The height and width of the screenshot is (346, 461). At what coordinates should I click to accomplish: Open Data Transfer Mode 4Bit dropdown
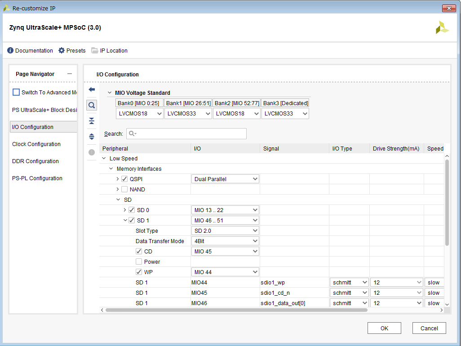pos(225,241)
